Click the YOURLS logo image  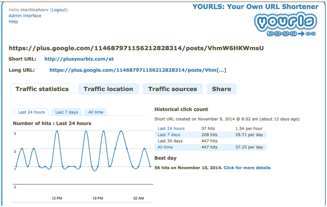286,24
